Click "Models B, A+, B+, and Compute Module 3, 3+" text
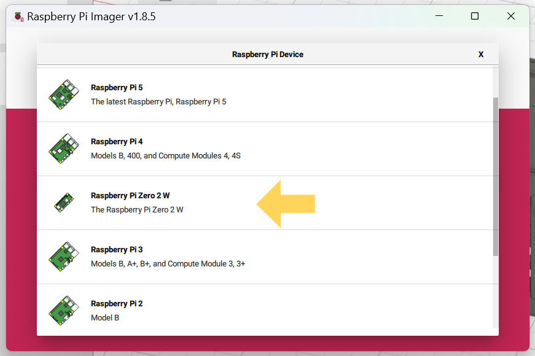The width and height of the screenshot is (535, 356). click(x=168, y=263)
